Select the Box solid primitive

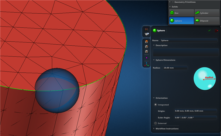click(x=182, y=13)
